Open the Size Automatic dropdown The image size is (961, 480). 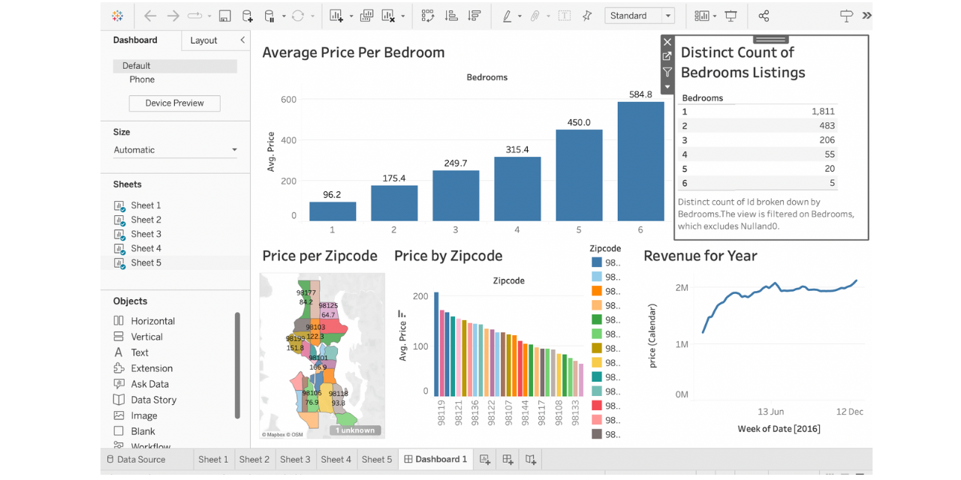(175, 150)
